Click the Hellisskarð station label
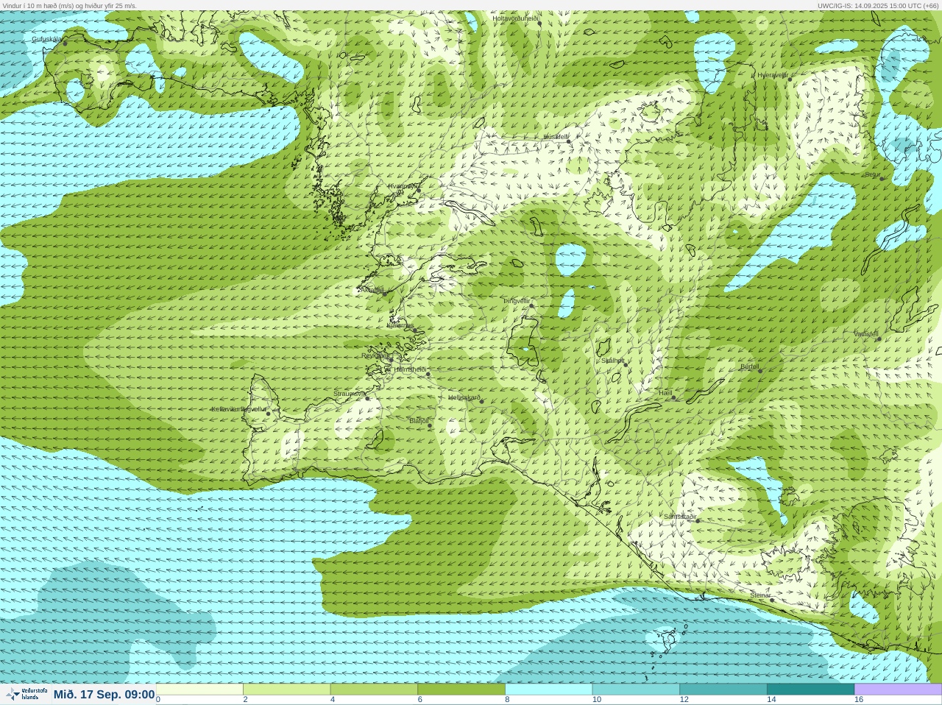 pyautogui.click(x=464, y=397)
